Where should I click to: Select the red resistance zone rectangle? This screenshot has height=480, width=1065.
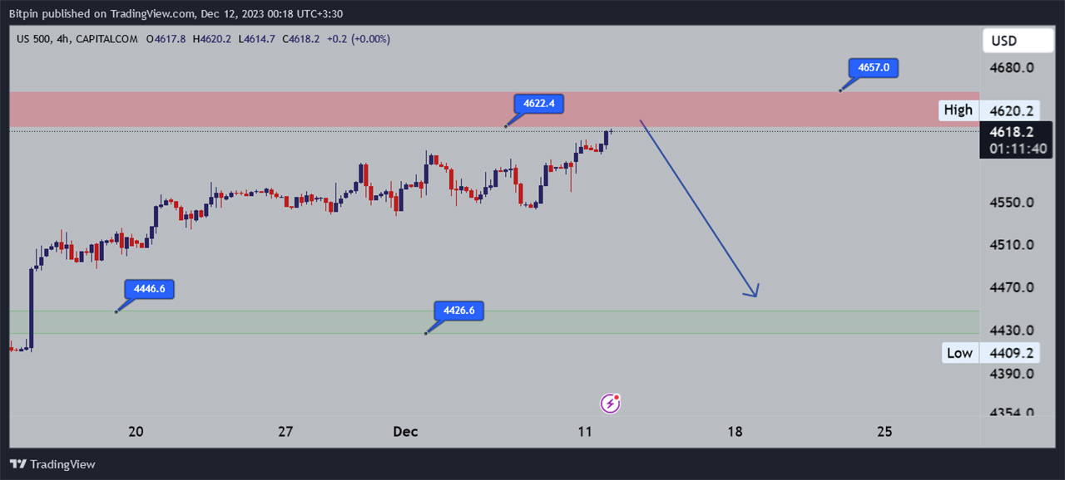point(333,109)
